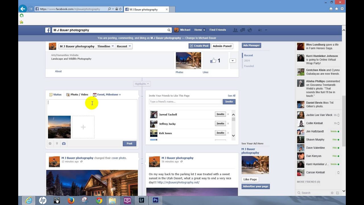
Task: Click the search magnifier in the Facebook search box
Action: point(169,30)
